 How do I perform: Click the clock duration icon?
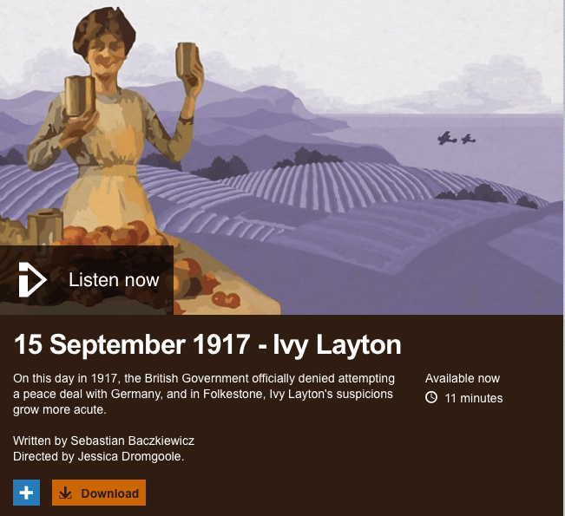click(431, 397)
